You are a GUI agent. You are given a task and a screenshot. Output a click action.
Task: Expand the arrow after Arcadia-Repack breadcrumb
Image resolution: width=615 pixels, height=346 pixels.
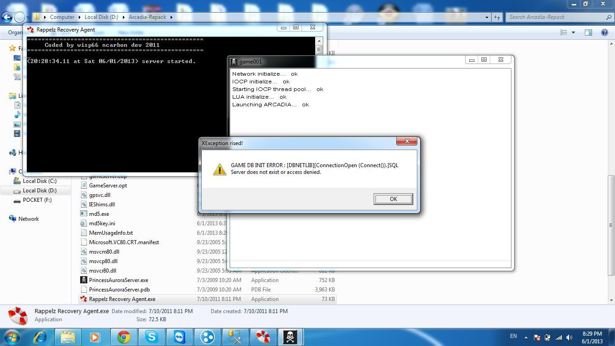[x=171, y=17]
